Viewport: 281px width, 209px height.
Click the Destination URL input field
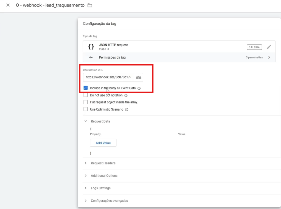108,77
